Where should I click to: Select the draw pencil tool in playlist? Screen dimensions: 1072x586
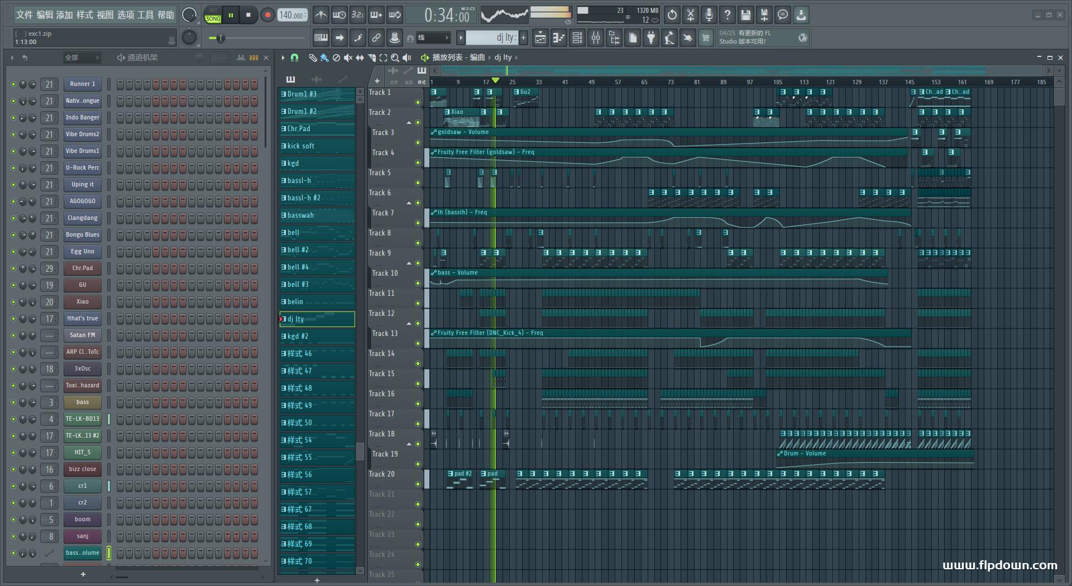313,57
